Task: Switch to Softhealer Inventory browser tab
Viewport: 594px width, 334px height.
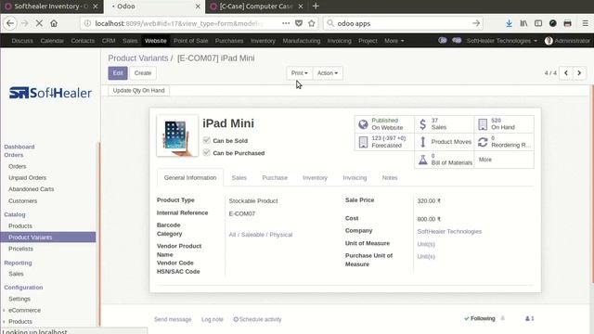Action: pos(51,6)
